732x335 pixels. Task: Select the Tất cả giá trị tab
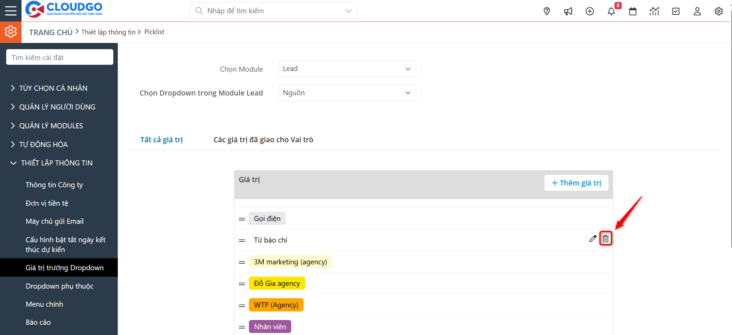tap(161, 140)
